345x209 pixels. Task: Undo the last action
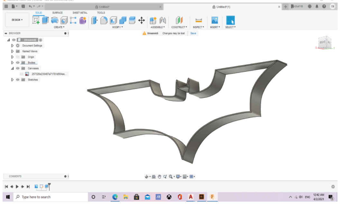click(x=30, y=6)
